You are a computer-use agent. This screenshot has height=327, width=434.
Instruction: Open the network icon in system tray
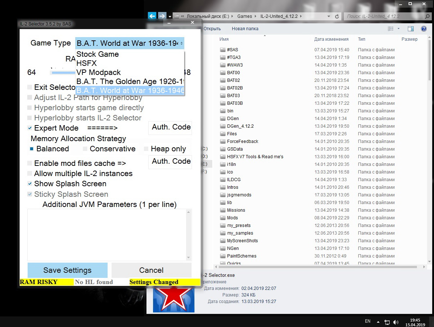pos(387,322)
